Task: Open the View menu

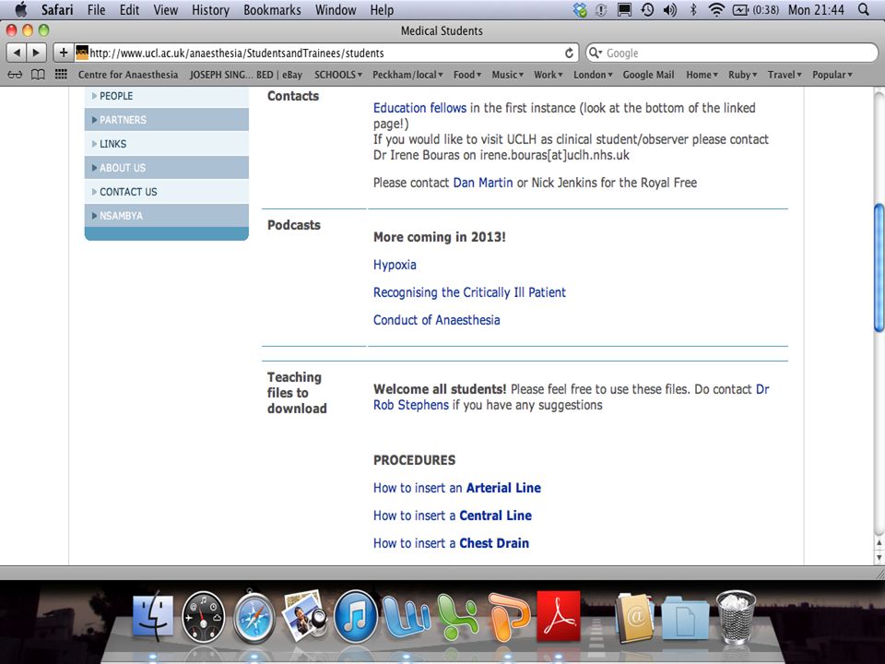Action: click(165, 9)
